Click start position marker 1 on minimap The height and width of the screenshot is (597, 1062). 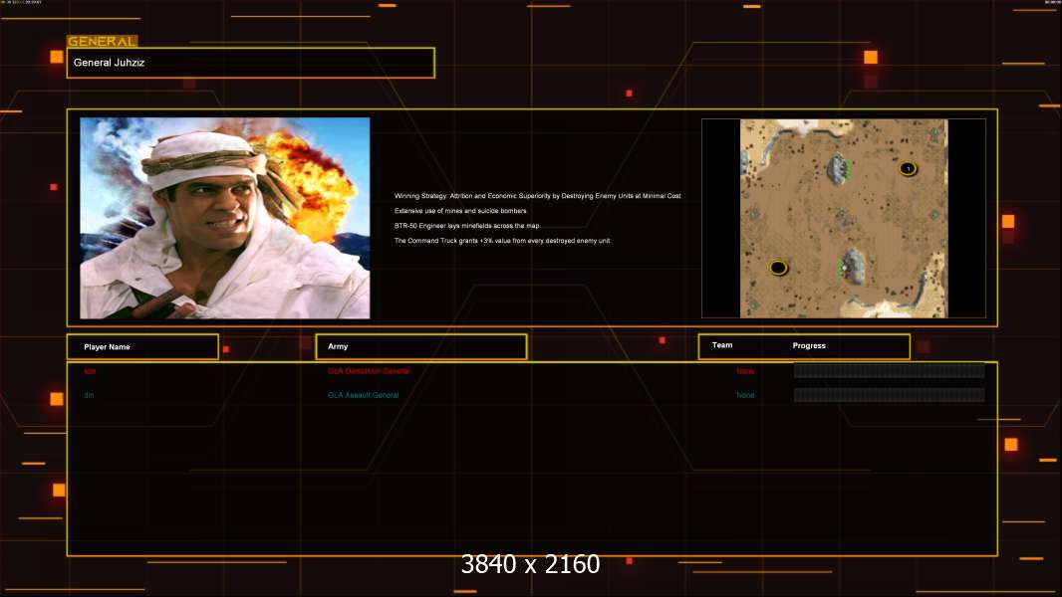coord(908,168)
